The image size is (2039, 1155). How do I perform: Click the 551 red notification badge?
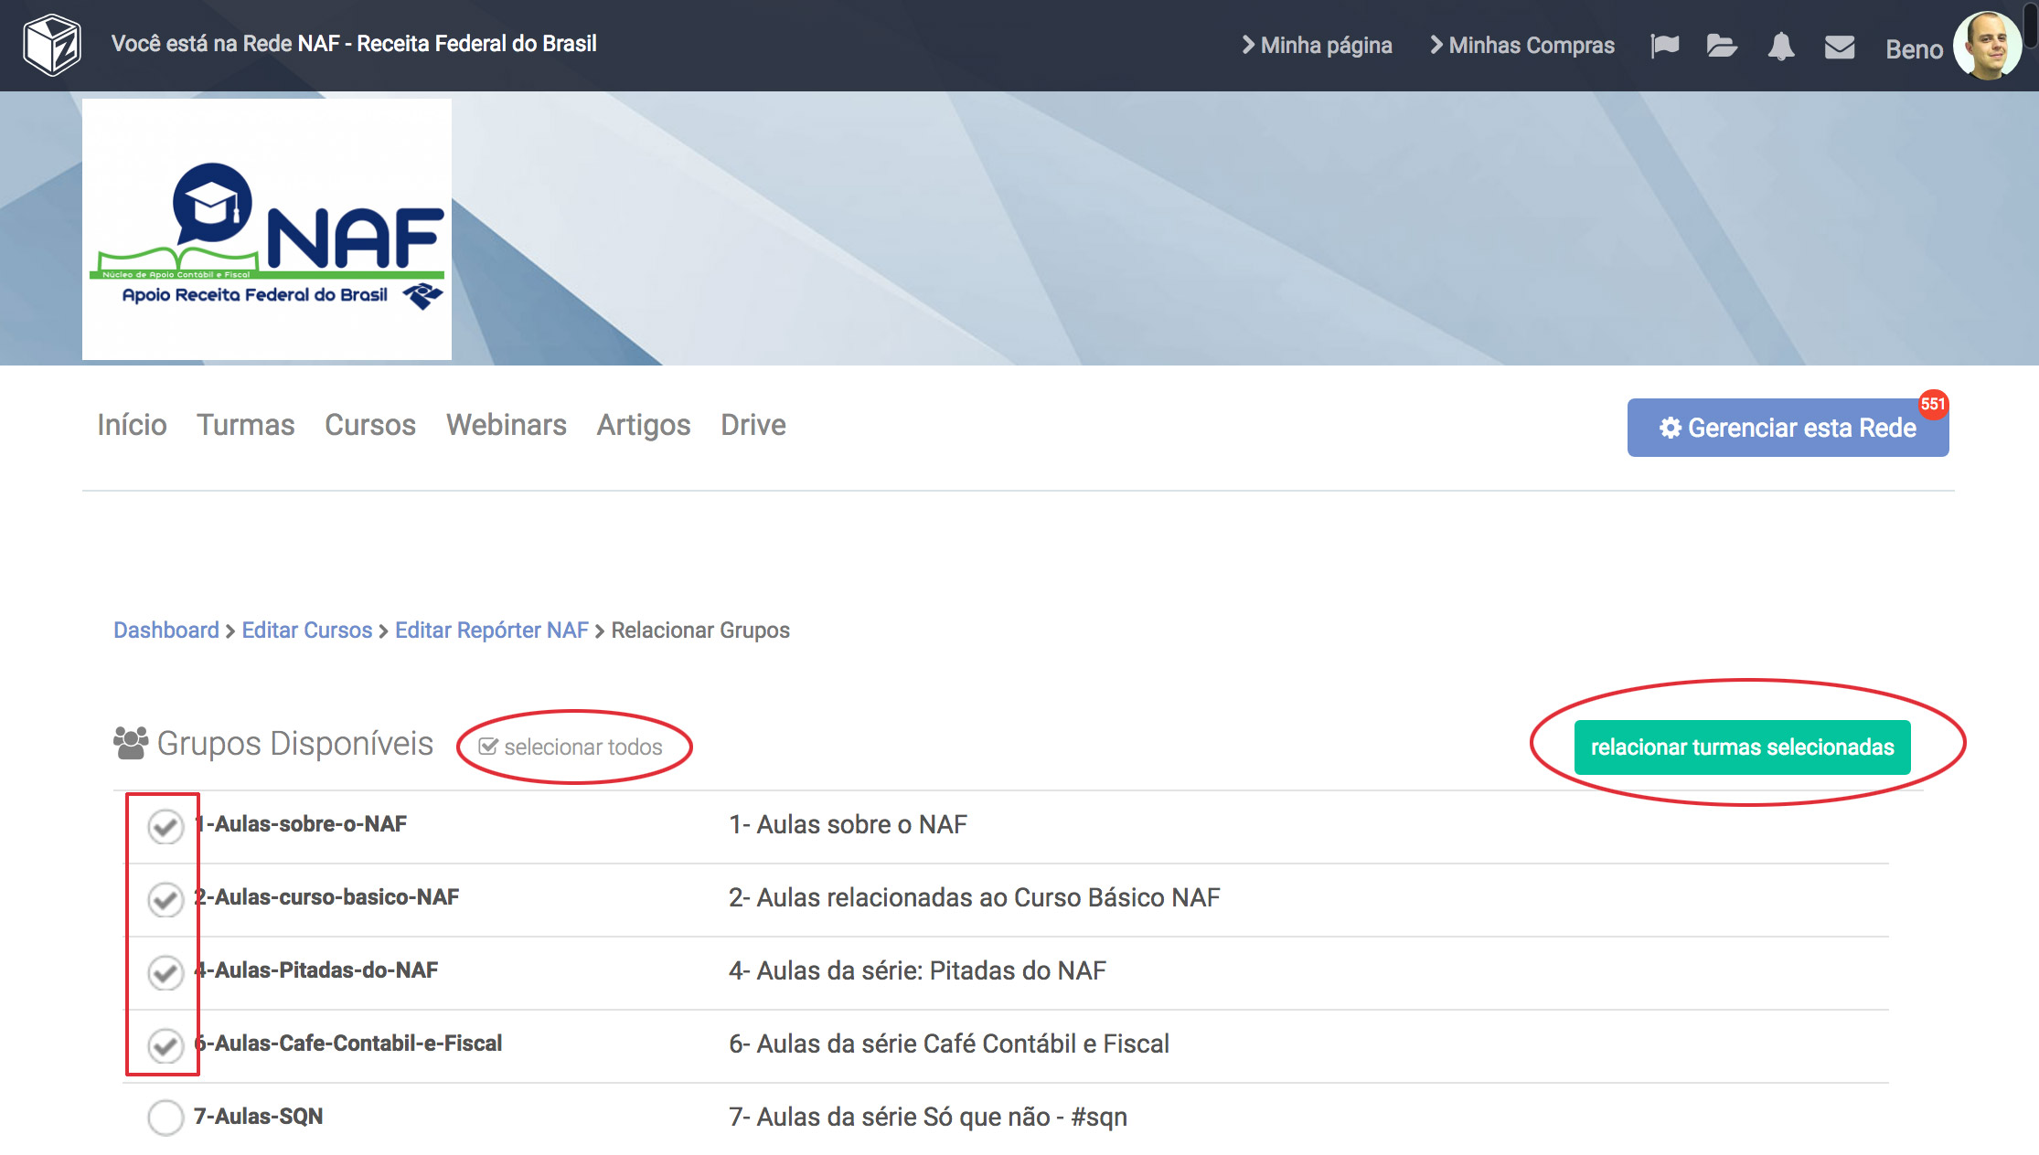pos(1932,404)
